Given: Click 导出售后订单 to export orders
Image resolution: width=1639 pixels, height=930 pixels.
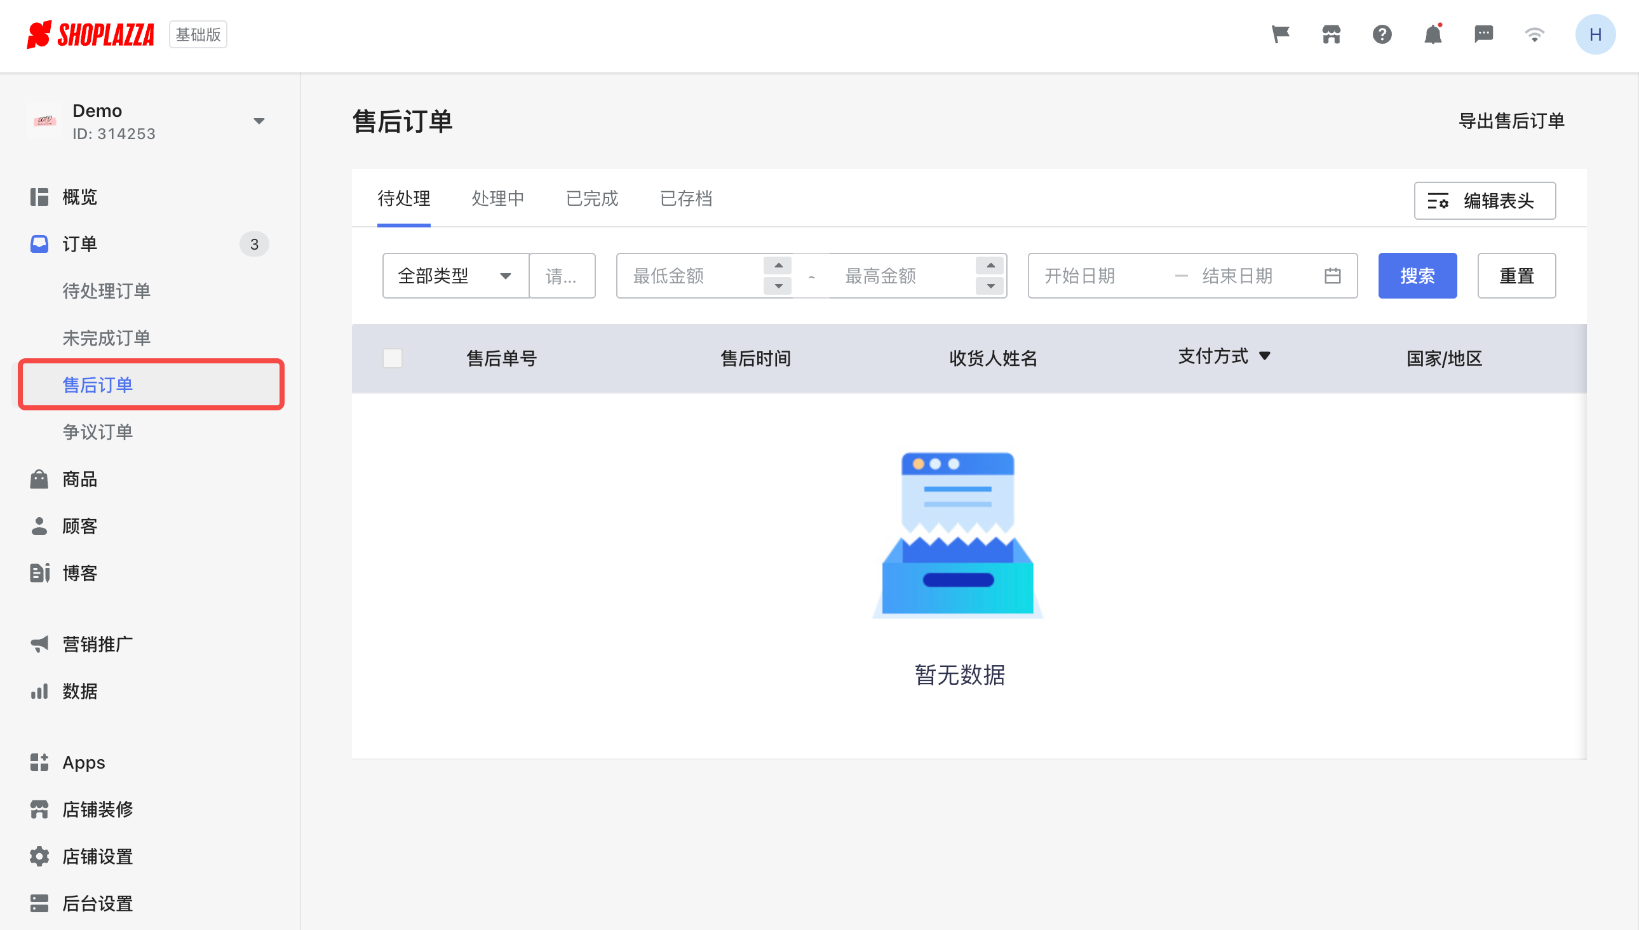Looking at the screenshot, I should [x=1512, y=121].
